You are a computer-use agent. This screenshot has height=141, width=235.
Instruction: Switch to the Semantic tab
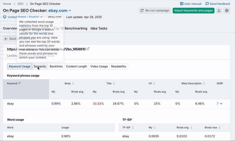[x=40, y=67]
